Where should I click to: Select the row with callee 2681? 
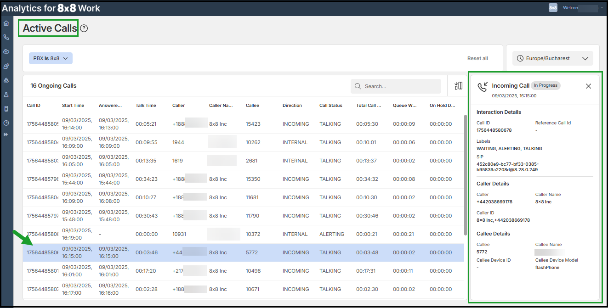(244, 161)
